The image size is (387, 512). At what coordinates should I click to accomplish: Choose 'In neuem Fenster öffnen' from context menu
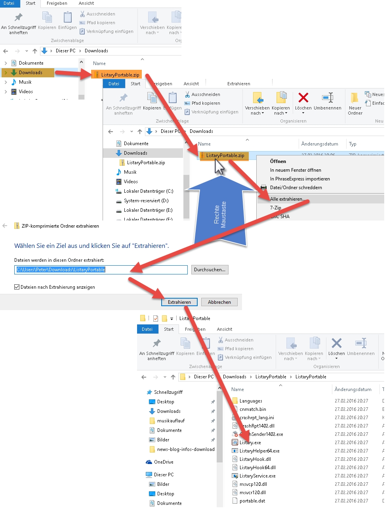pos(295,170)
